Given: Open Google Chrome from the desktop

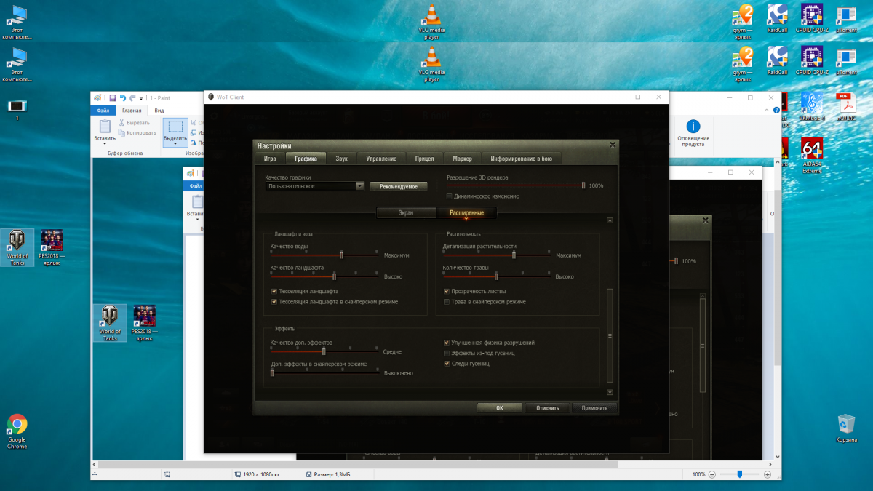Looking at the screenshot, I should pyautogui.click(x=17, y=431).
